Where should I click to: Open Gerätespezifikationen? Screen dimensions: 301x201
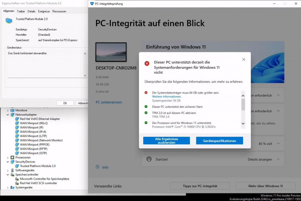219,141
